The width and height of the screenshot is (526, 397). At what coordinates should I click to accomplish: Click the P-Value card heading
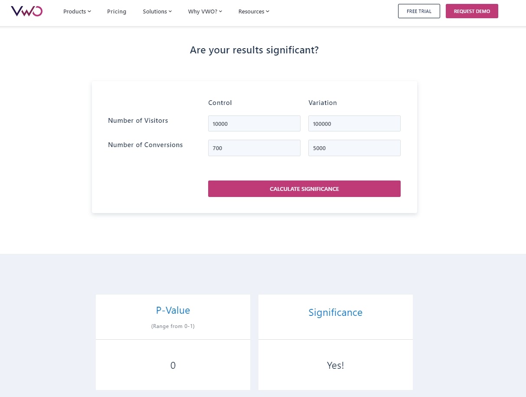pos(173,310)
